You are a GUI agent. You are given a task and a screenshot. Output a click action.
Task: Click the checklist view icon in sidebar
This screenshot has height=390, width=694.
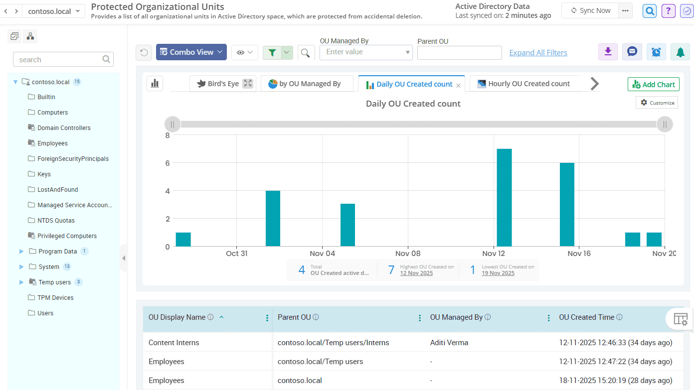pos(14,36)
